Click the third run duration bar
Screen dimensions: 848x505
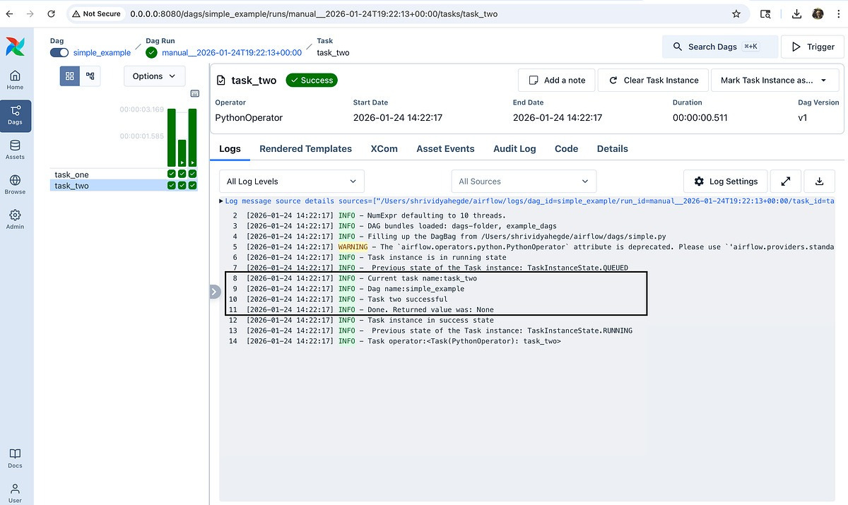pyautogui.click(x=192, y=138)
